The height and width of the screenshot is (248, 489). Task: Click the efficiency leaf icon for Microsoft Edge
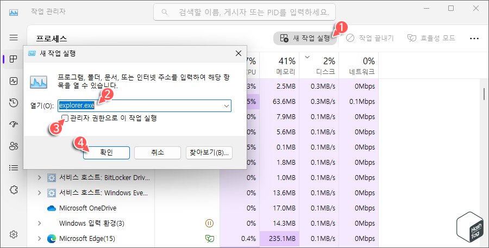click(x=209, y=239)
